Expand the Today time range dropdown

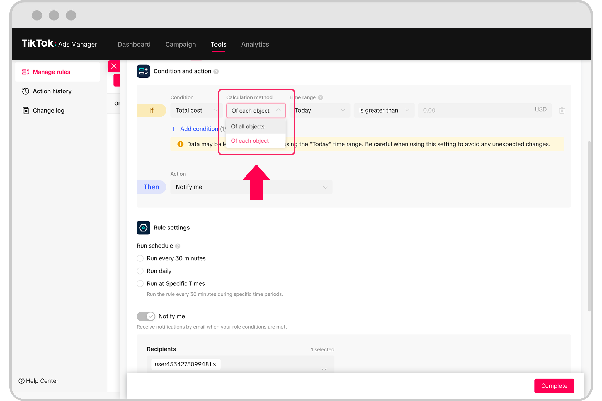[x=320, y=110]
